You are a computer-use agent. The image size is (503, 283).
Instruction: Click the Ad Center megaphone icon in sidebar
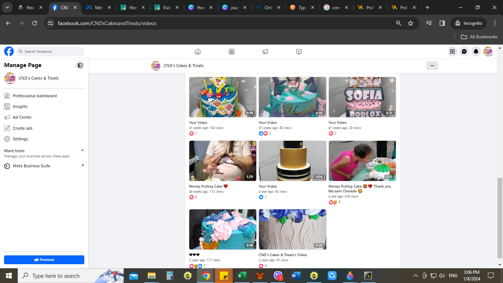(x=7, y=117)
